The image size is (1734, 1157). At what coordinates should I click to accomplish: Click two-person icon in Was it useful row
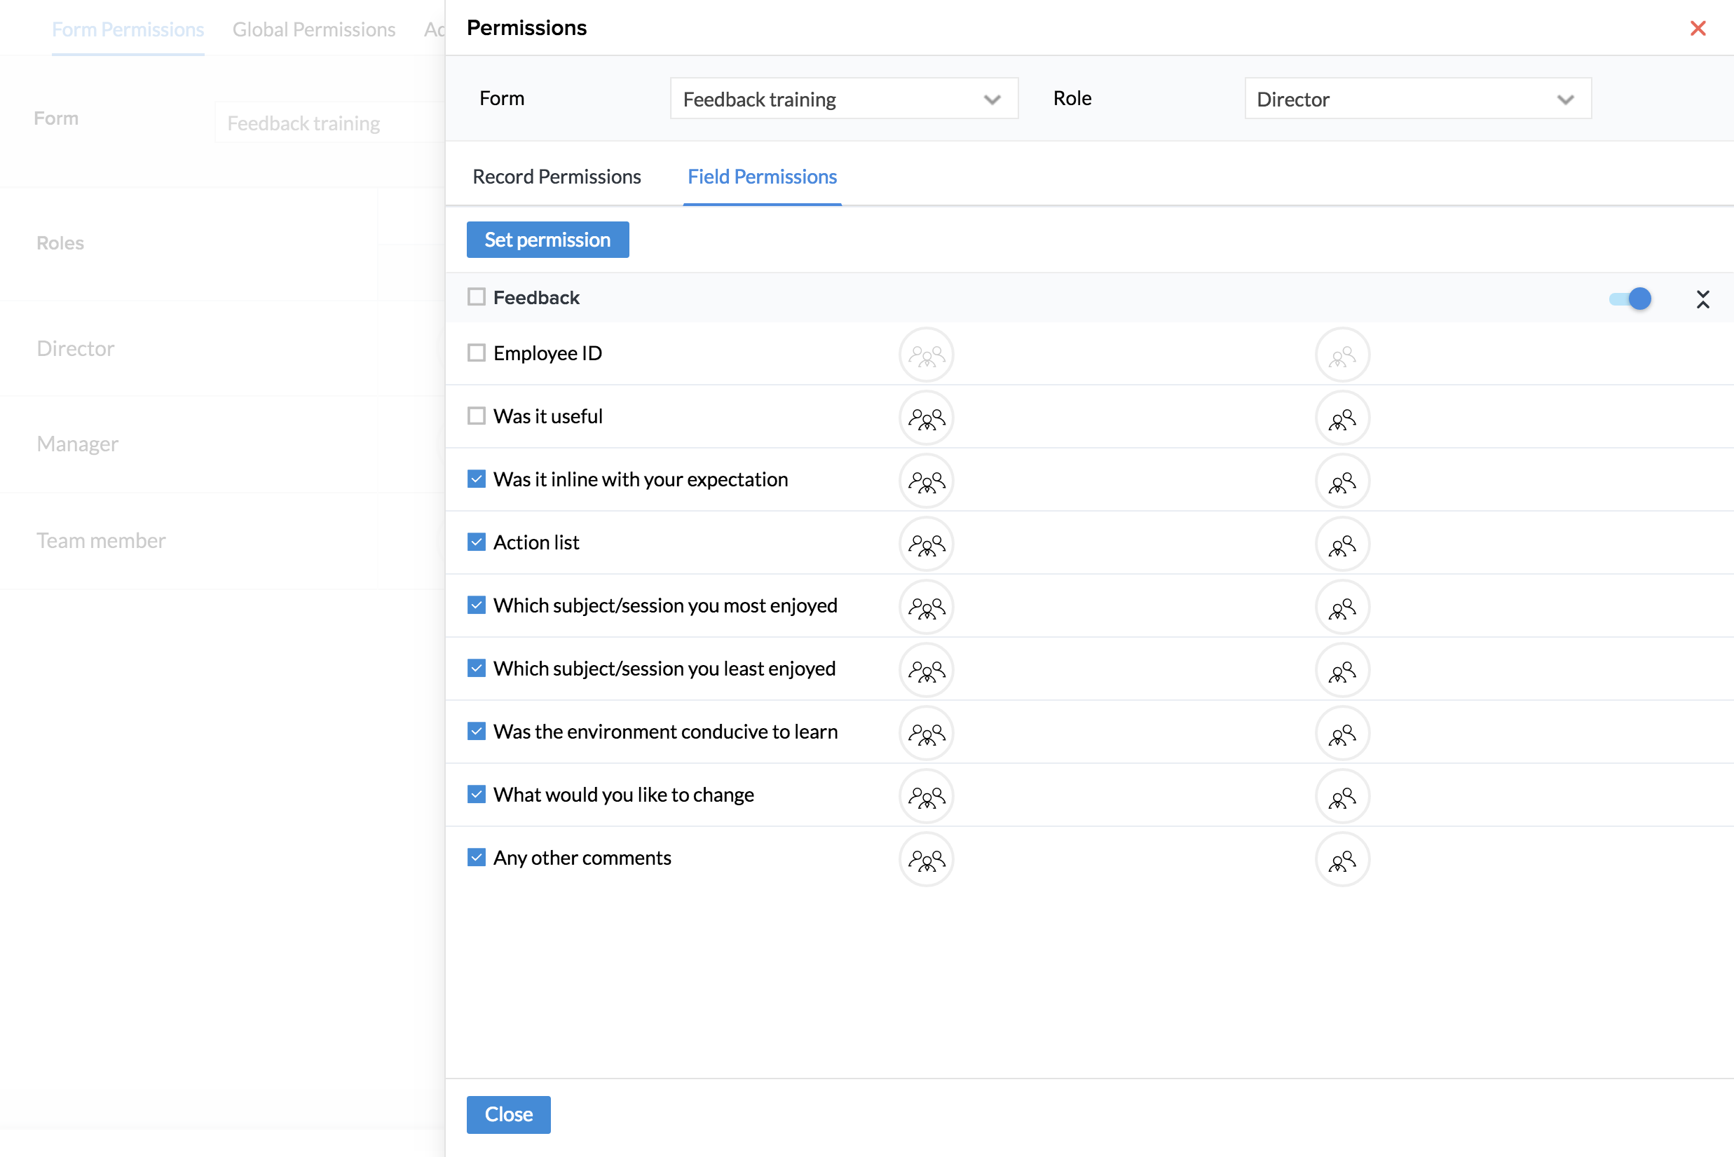pyautogui.click(x=1342, y=418)
